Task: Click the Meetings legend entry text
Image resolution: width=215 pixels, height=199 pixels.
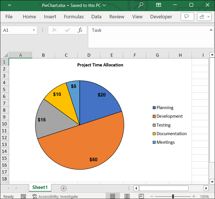Action: 166,142
